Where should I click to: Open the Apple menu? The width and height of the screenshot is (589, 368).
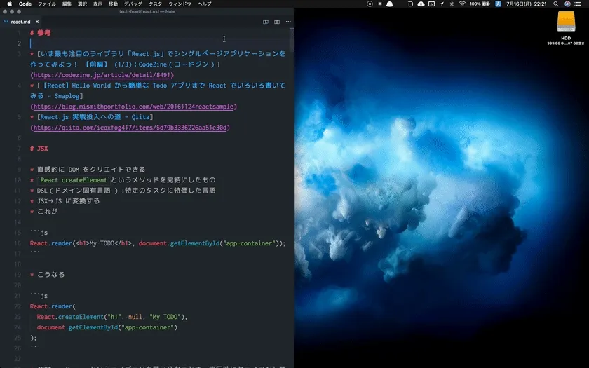[x=9, y=4]
